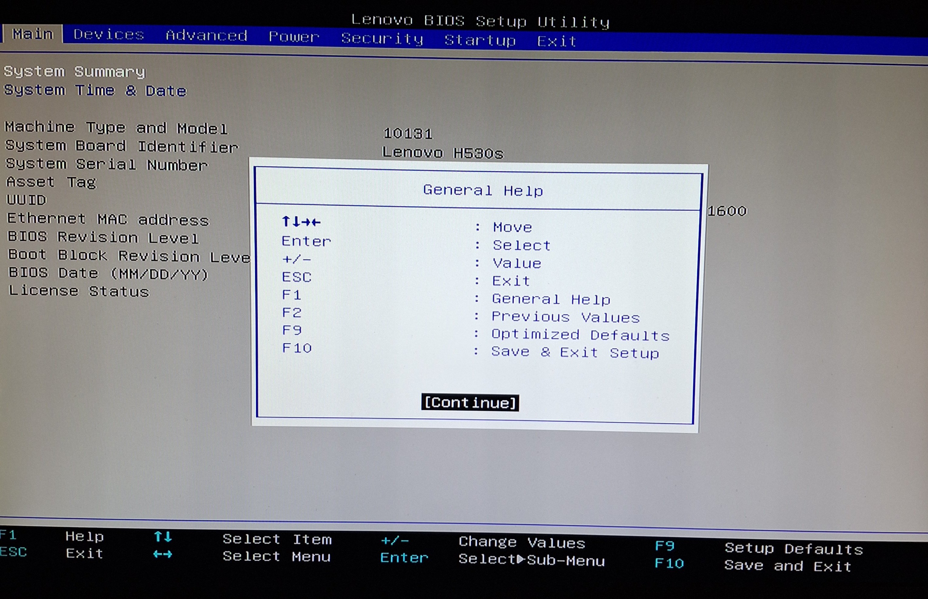
Task: Select the Main tab
Action: click(33, 34)
